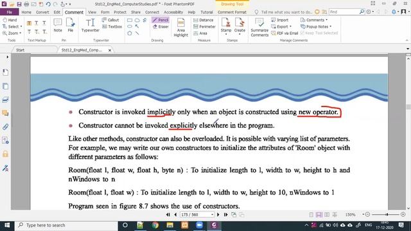411x231 pixels.
Task: Select the Distance measure tool
Action: click(x=203, y=20)
